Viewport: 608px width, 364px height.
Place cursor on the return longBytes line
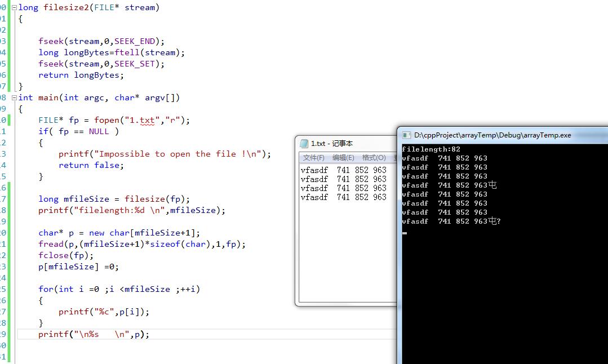tap(81, 75)
